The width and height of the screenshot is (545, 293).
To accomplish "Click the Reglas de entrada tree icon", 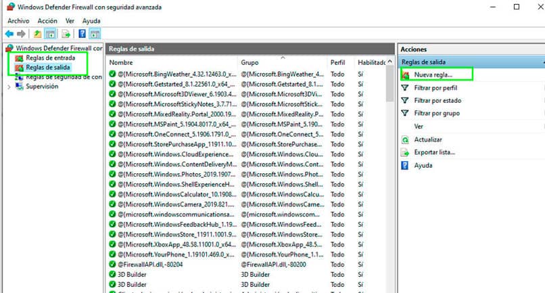I will pyautogui.click(x=19, y=58).
